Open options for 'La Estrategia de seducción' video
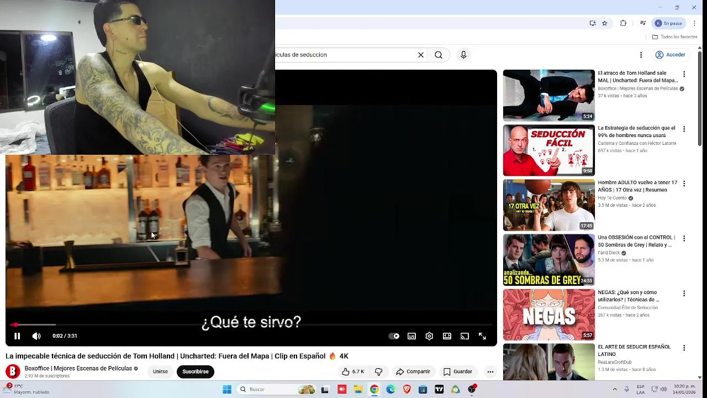Viewport: 707px width, 398px height. click(x=684, y=129)
